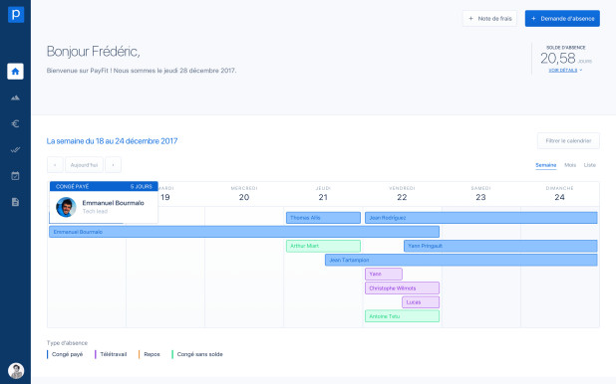Open the mountains leave icon in sidebar
Screen dimensions: 616x384
[x=15, y=97]
